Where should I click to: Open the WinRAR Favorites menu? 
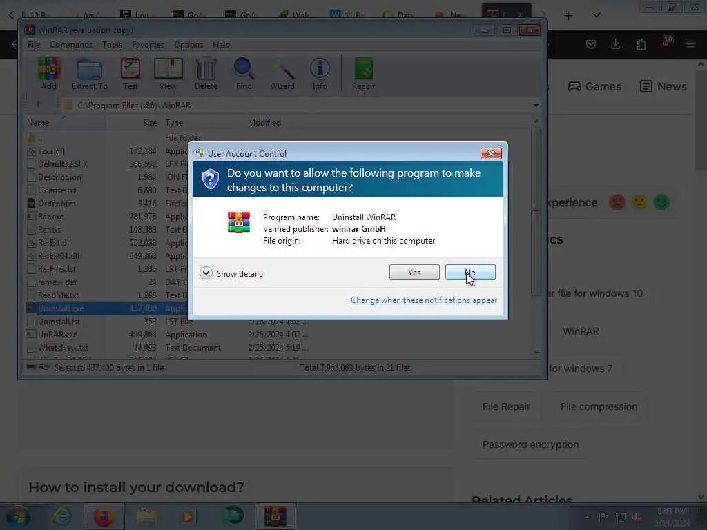(x=148, y=45)
